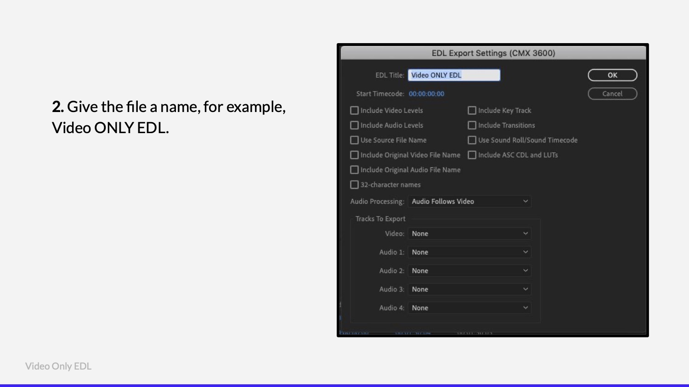689x387 pixels.
Task: Open the Audio Processing dropdown
Action: 469,201
